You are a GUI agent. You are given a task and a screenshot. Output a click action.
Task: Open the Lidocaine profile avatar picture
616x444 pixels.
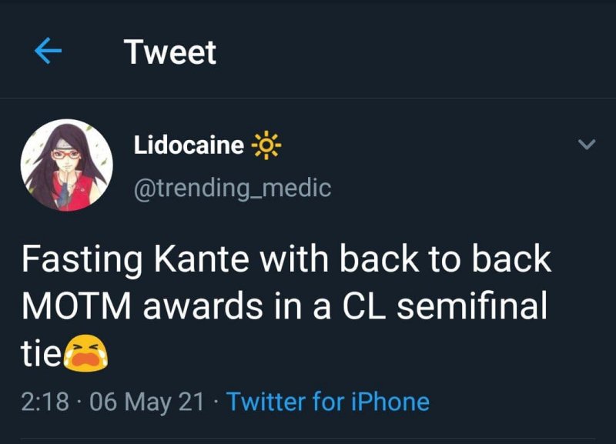point(66,165)
